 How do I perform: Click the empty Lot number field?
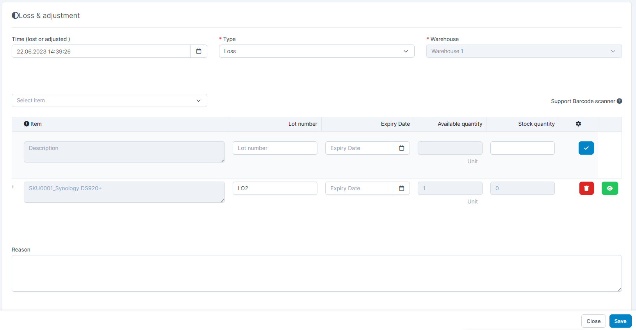pos(275,148)
